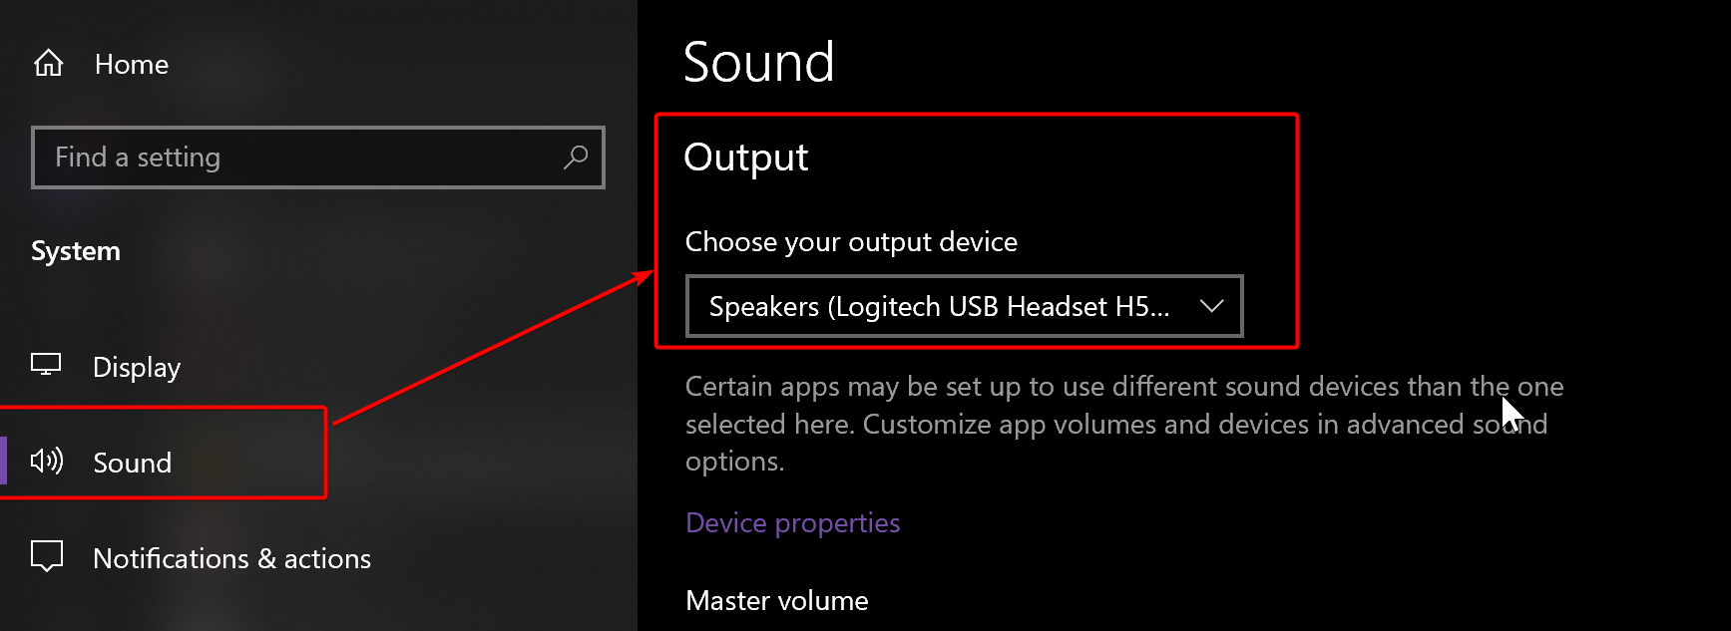Select the Sound label in sidebar
This screenshot has width=1731, height=631.
click(x=133, y=463)
